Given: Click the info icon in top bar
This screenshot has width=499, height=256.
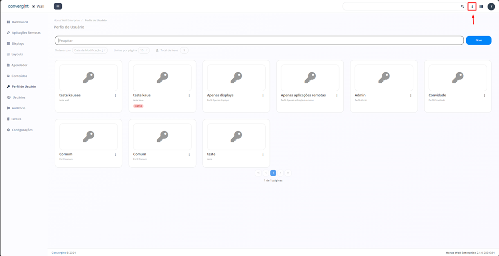Looking at the screenshot, I should click(x=472, y=7).
